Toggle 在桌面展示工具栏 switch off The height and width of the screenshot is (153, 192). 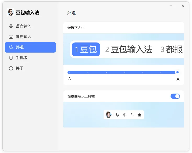click(x=175, y=96)
